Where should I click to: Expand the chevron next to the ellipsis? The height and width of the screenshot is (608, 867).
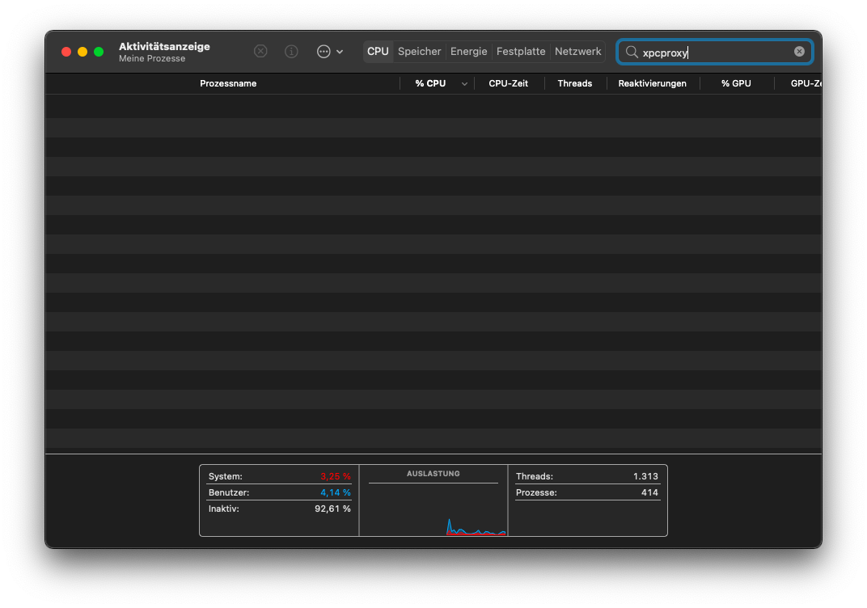click(x=340, y=52)
